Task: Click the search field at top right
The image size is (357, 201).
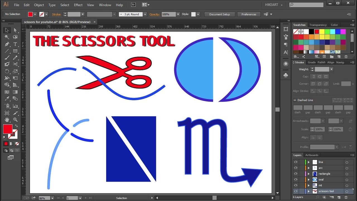Action: click(x=306, y=5)
